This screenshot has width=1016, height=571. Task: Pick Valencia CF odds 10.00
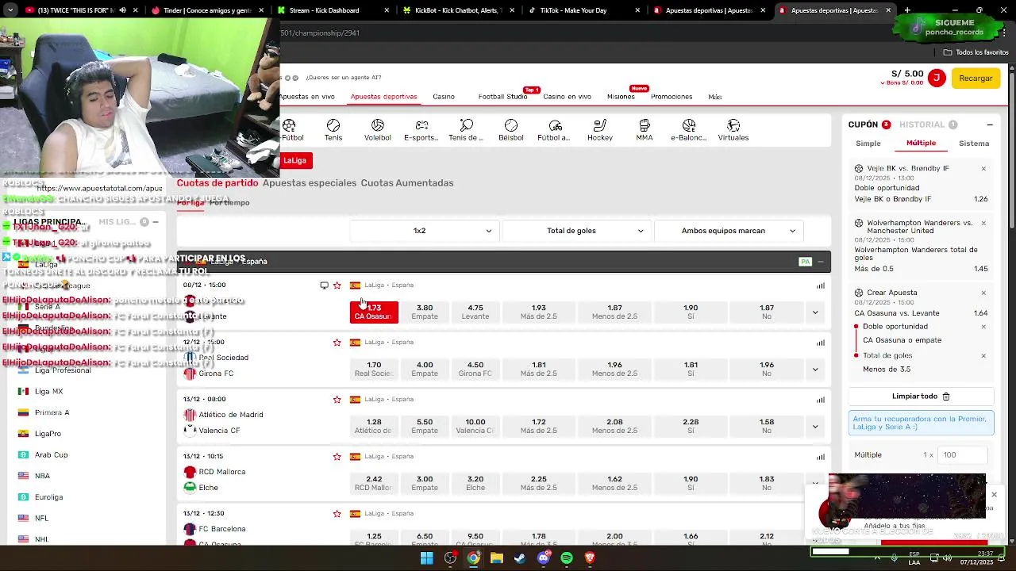(475, 426)
